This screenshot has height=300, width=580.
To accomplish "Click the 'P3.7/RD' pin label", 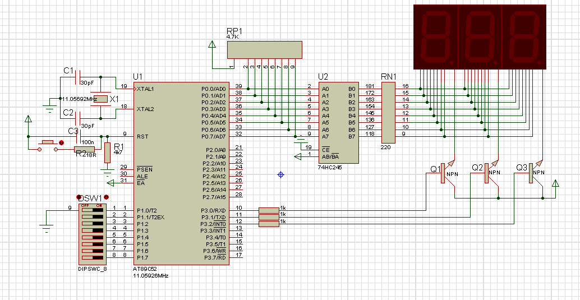I will tap(214, 257).
